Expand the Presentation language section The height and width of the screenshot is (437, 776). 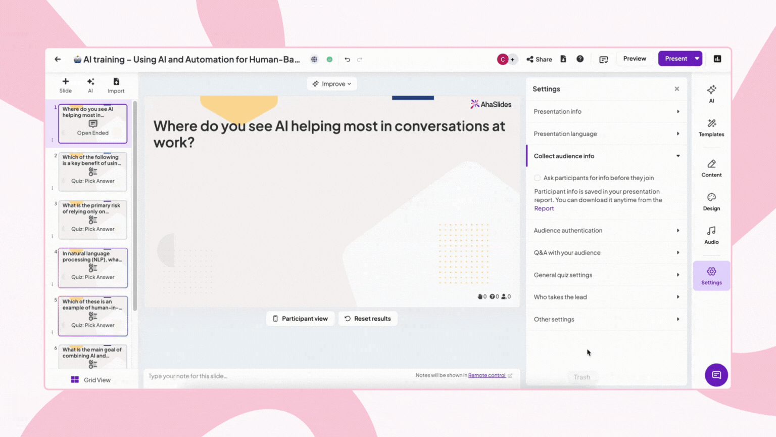606,134
